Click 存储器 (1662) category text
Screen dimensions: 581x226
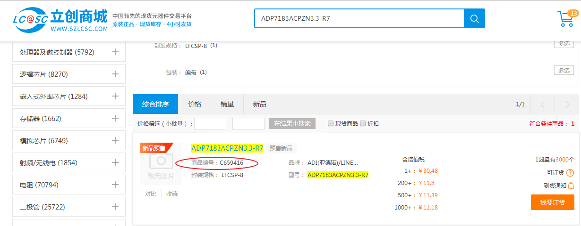(x=40, y=119)
